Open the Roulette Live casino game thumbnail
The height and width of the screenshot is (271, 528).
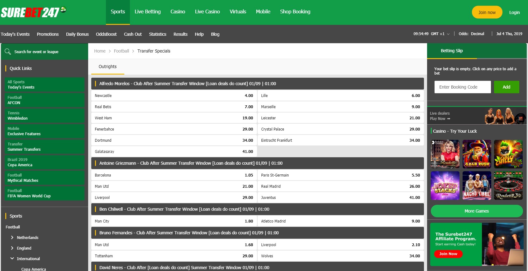point(445,154)
